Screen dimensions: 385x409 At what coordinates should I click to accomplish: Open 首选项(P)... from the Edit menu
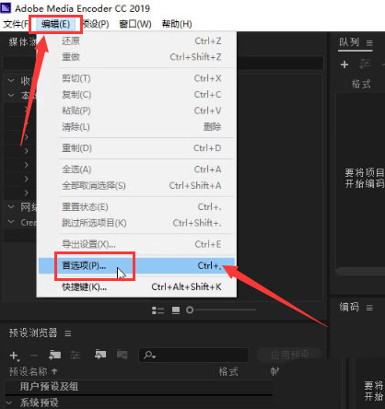tap(136, 265)
